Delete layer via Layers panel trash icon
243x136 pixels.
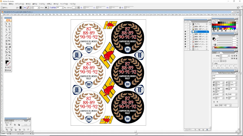tap(207, 130)
